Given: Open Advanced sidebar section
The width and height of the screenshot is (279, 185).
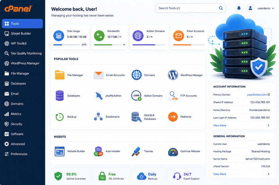Looking at the screenshot, I should [23, 144].
